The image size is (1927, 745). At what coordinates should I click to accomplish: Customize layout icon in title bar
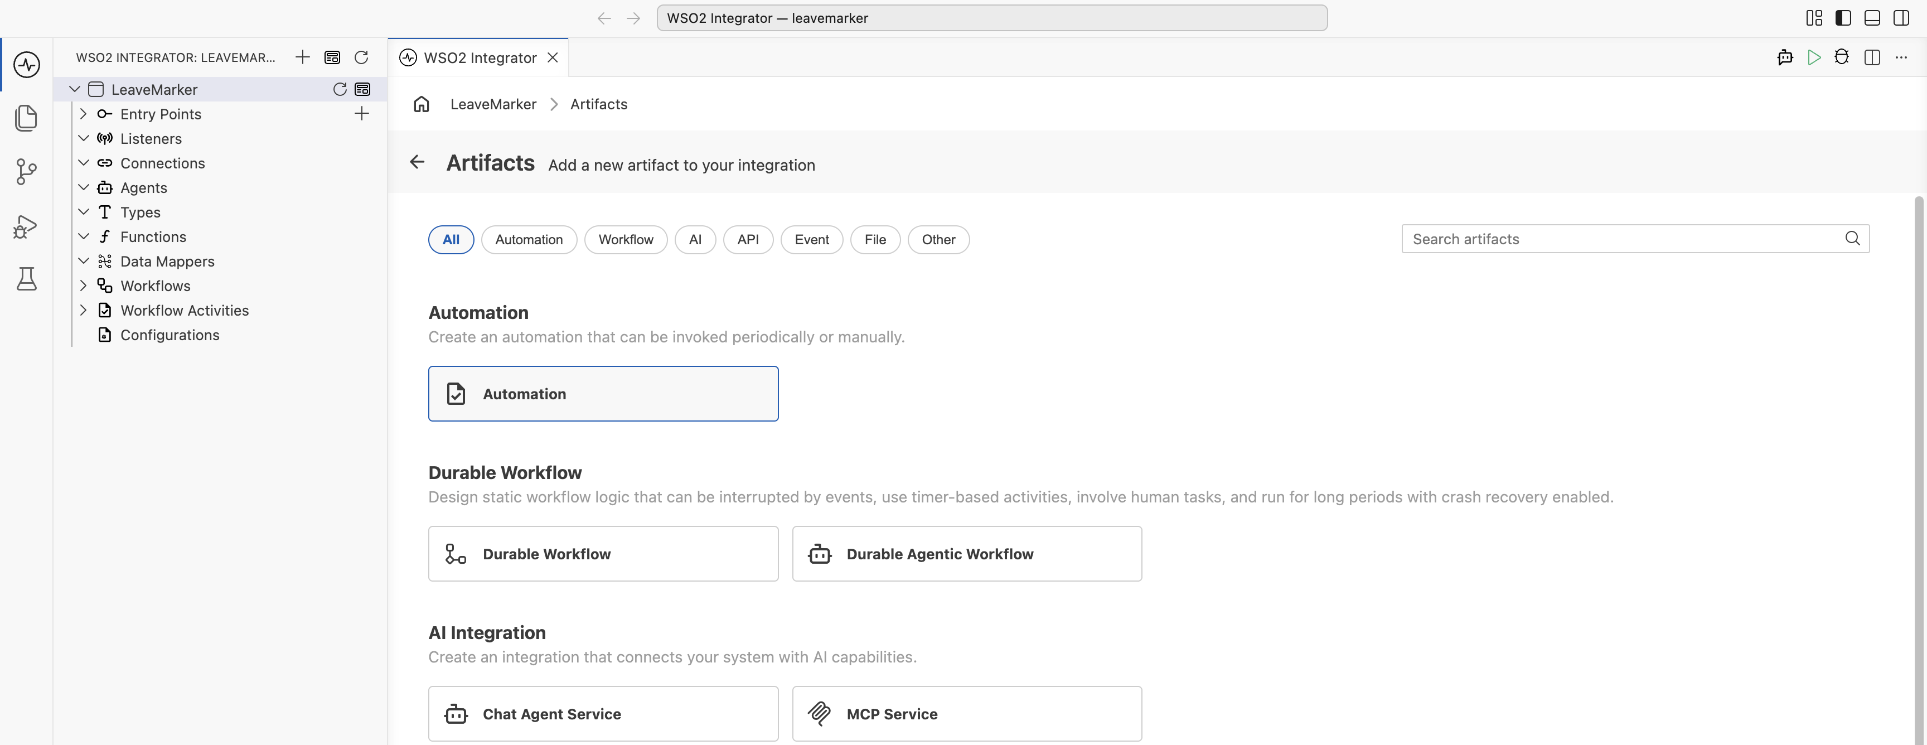coord(1814,18)
